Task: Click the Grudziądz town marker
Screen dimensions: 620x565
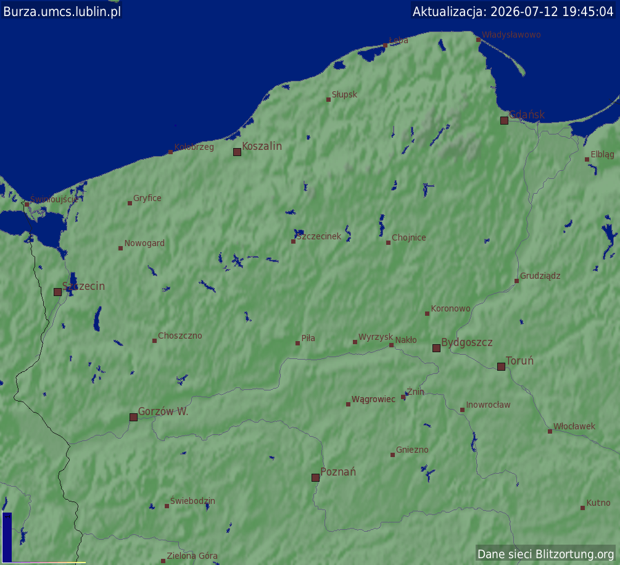Action: point(517,281)
